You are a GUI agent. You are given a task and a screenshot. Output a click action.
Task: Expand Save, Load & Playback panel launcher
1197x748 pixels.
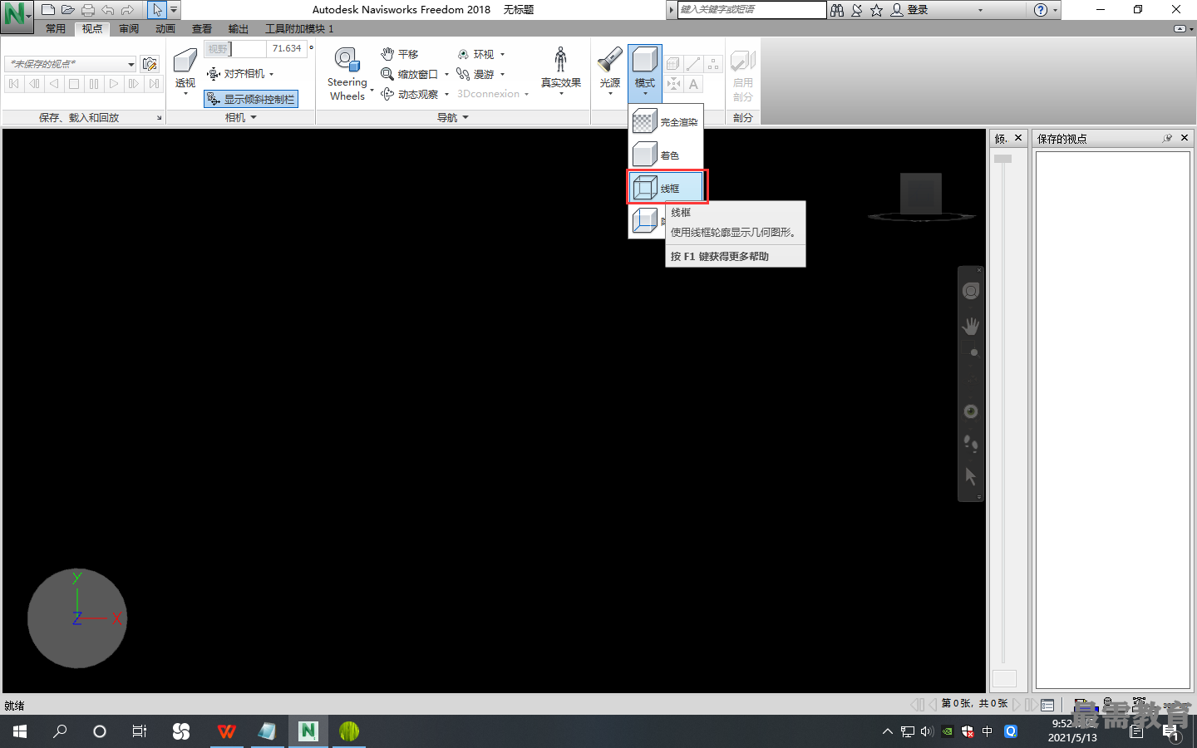pos(160,118)
